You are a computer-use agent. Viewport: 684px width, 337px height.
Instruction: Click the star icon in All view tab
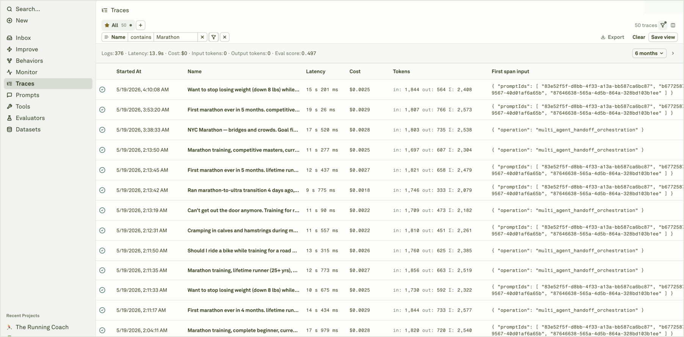tap(107, 25)
